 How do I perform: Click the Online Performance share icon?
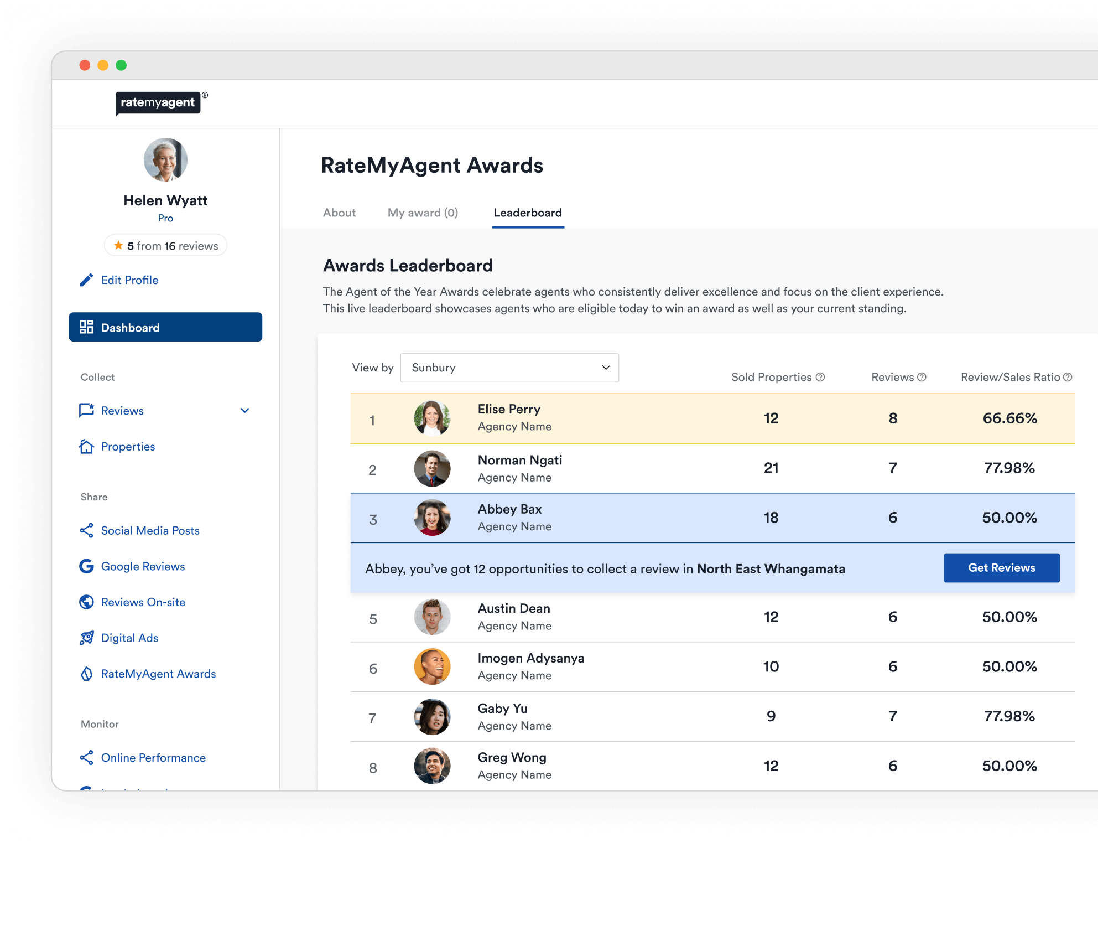click(x=86, y=758)
